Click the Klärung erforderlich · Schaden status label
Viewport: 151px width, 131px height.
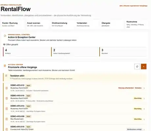(130, 88)
